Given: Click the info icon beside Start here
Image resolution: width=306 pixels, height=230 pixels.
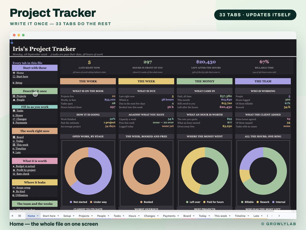Looking at the screenshot, I should [x=14, y=76].
